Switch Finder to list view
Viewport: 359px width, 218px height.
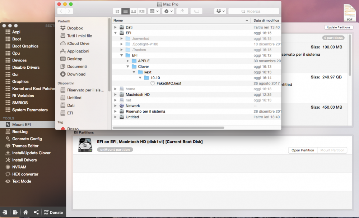tap(125, 11)
